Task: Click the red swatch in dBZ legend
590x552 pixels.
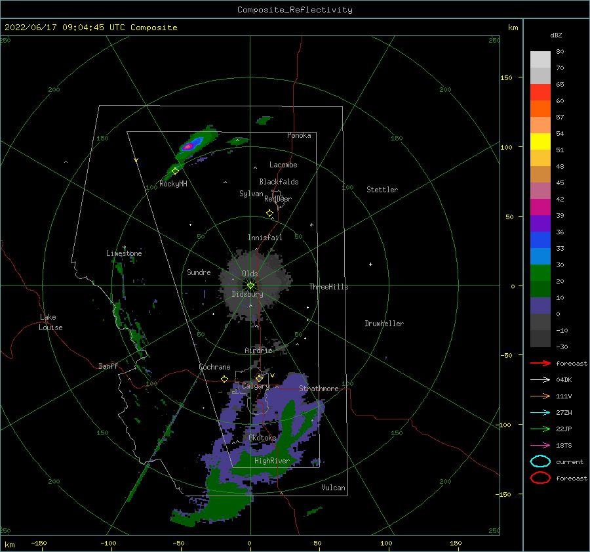Action: tap(540, 93)
